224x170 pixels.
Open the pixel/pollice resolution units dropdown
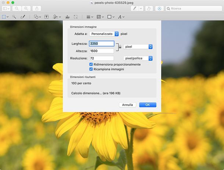point(138,58)
